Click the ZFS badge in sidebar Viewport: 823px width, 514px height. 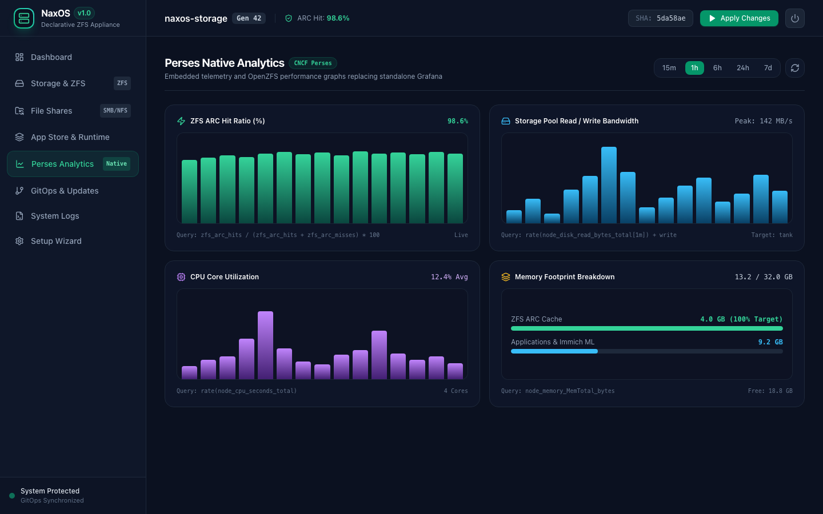pos(122,83)
